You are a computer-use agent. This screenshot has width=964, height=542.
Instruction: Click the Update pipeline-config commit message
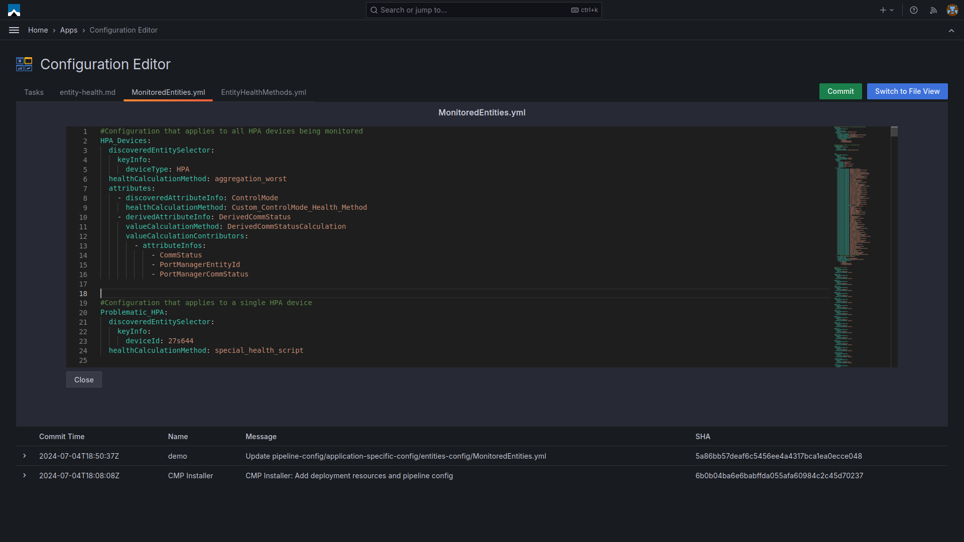pos(396,456)
